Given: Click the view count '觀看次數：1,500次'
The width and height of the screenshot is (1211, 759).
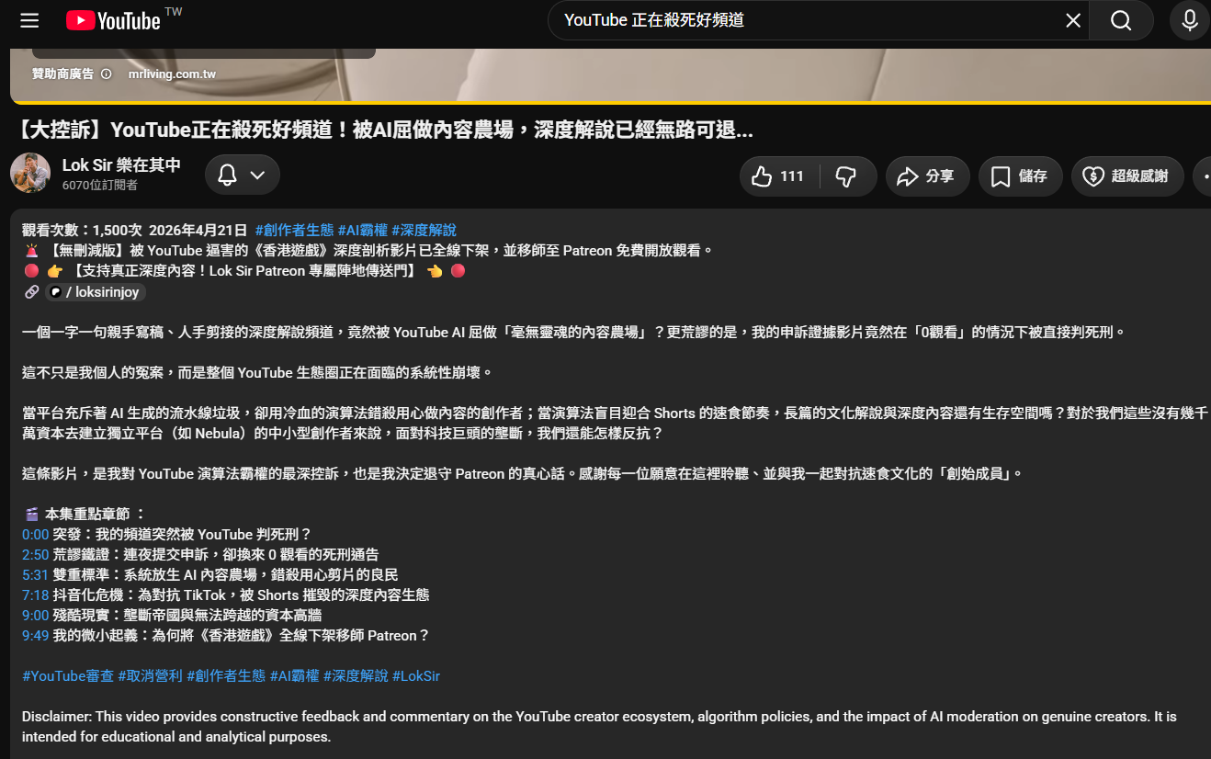Looking at the screenshot, I should click(82, 230).
